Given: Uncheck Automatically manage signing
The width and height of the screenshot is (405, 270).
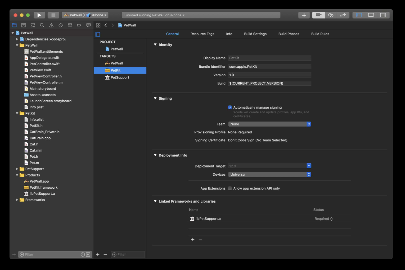Looking at the screenshot, I should 230,107.
